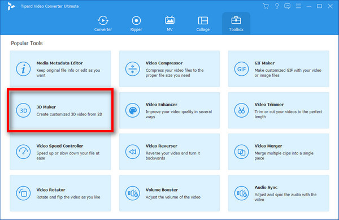Open the hamburger menu icon

tap(298, 6)
